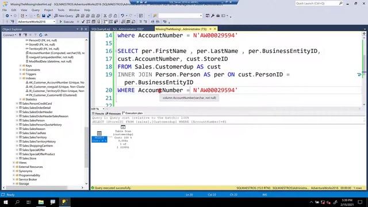Viewport: 368px width, 207px height.
Task: Click the Navigate Backward circle icon
Action: click(x=7, y=16)
